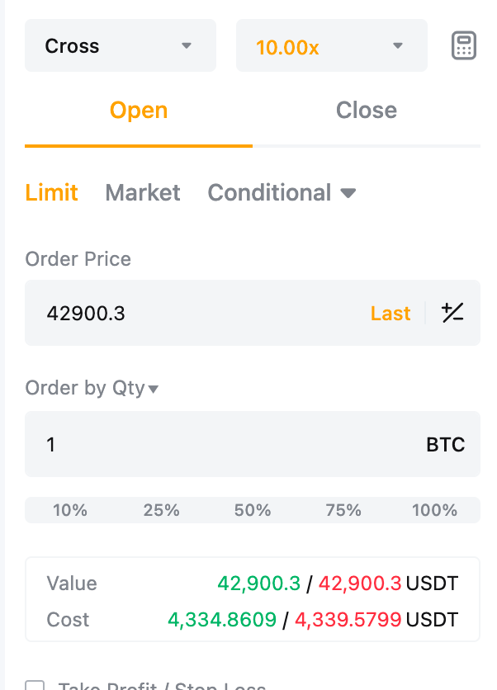
Task: Open the 10.00x leverage dropdown
Action: click(x=331, y=45)
